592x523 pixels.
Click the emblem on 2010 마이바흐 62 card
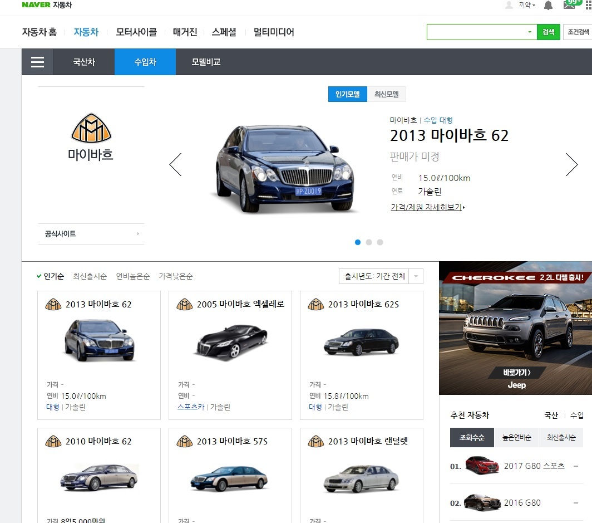(x=53, y=441)
